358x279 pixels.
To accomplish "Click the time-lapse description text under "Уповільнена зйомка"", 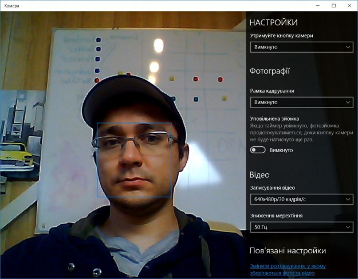I will tap(301, 132).
